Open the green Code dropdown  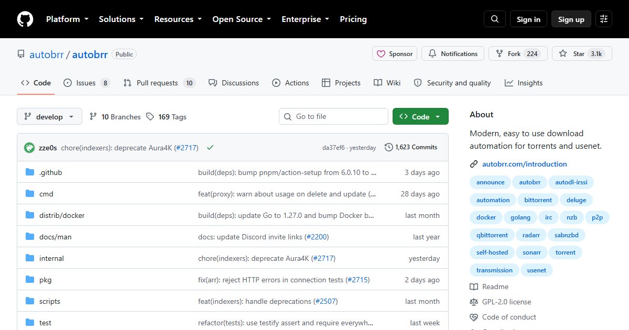tap(420, 117)
